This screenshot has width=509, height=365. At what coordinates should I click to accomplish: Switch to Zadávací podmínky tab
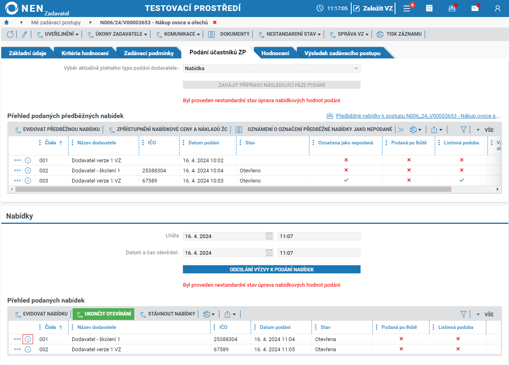148,53
